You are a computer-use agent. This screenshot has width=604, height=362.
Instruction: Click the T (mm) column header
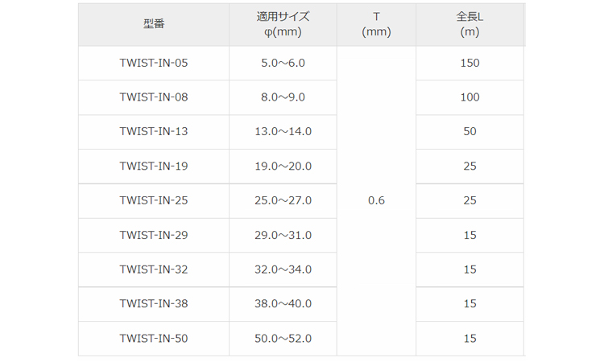click(x=376, y=24)
